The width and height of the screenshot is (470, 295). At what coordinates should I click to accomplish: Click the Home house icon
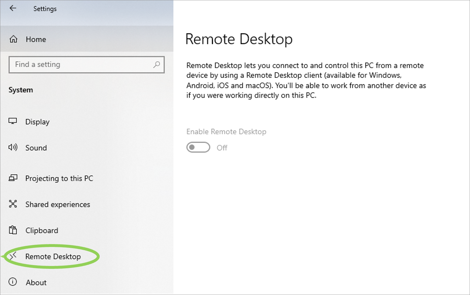click(x=13, y=39)
